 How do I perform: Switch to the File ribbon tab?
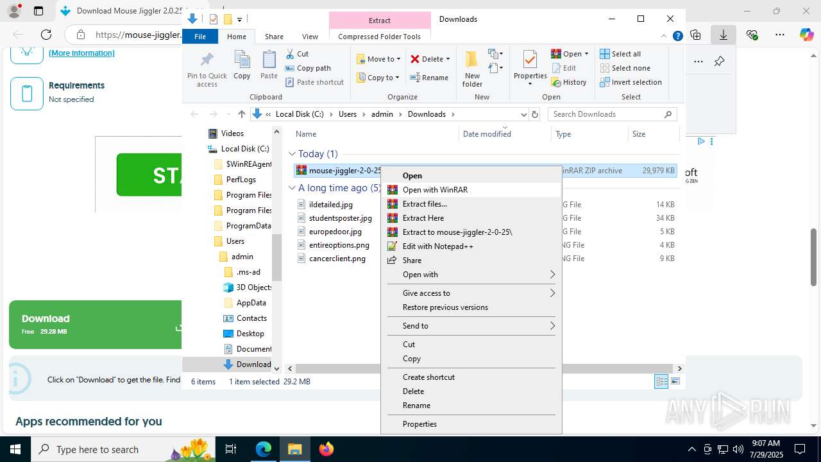(x=200, y=37)
